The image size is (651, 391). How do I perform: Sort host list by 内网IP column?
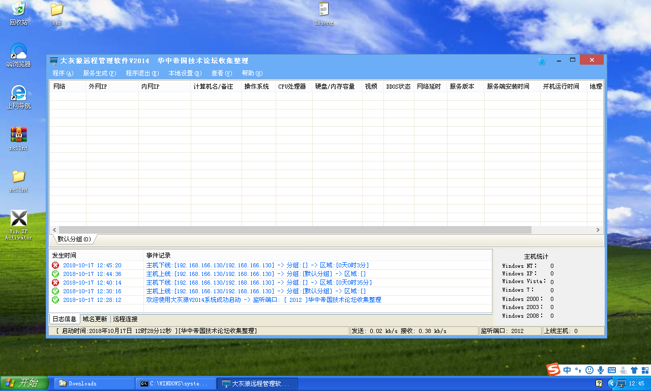165,87
